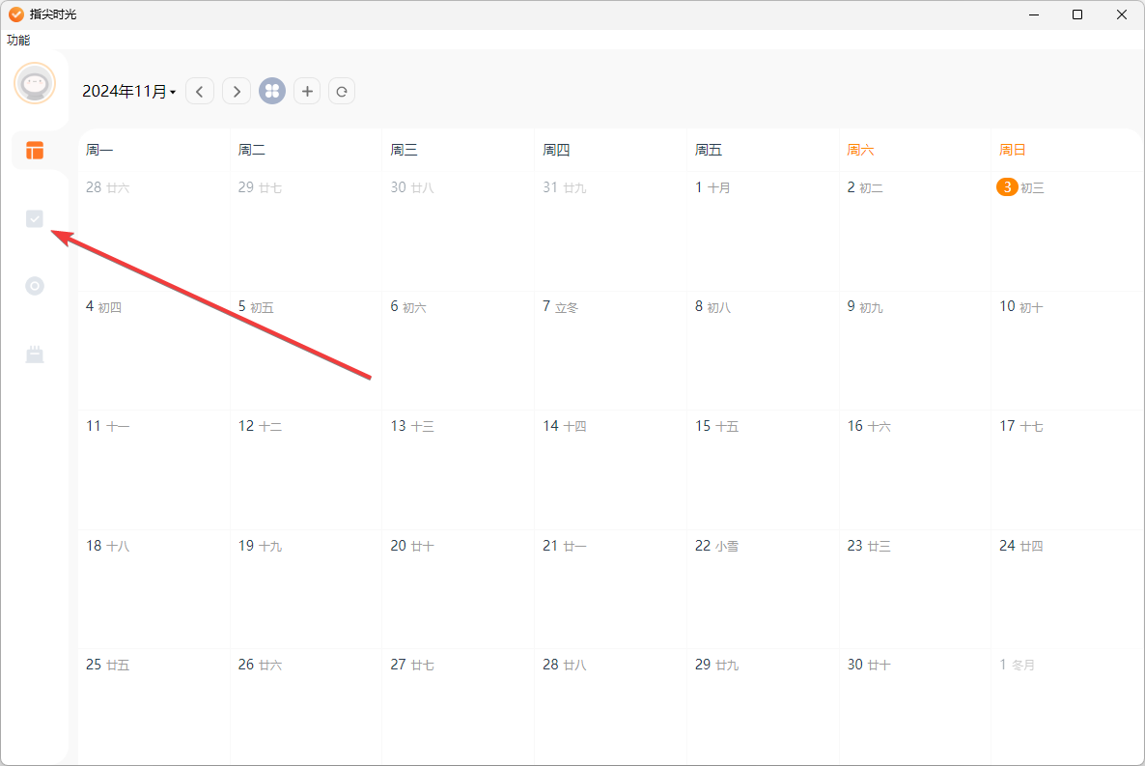
Task: Go to next month arrow
Action: (x=236, y=92)
